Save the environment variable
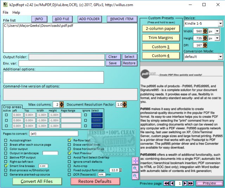The image size is (225, 188). [x=113, y=63]
